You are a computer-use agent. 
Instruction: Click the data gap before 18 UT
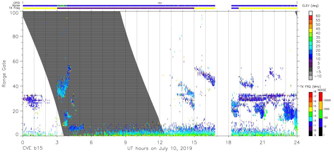click(223, 73)
